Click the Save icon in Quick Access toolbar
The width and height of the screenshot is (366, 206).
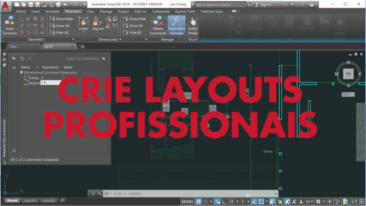[x=31, y=5]
